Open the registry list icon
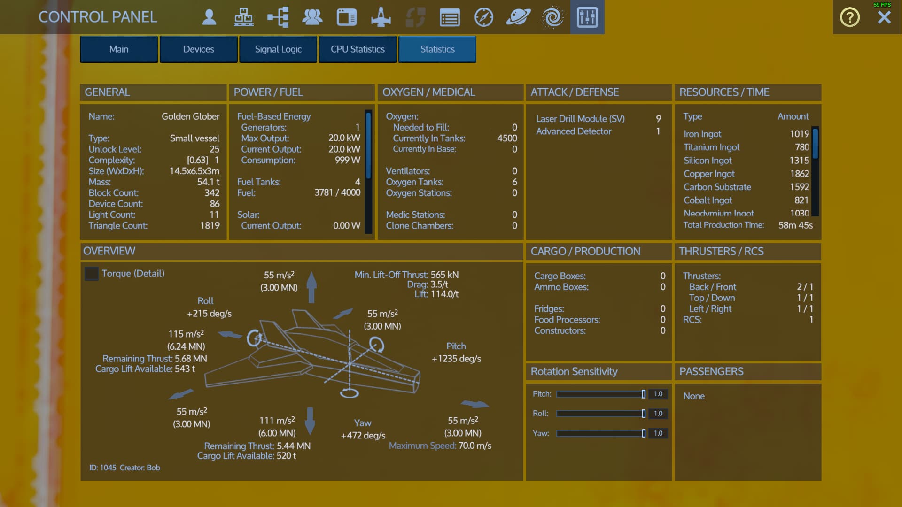The height and width of the screenshot is (507, 902). point(450,18)
